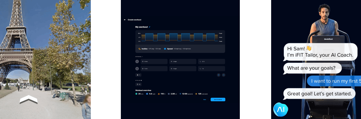Viewport: 361px width, 119px height.
Task: Click the Cycles count box showing 5
Action: point(138,85)
